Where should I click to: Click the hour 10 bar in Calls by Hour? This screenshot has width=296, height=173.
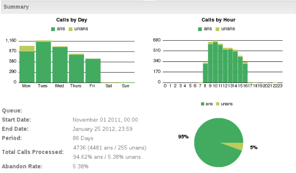coord(215,61)
